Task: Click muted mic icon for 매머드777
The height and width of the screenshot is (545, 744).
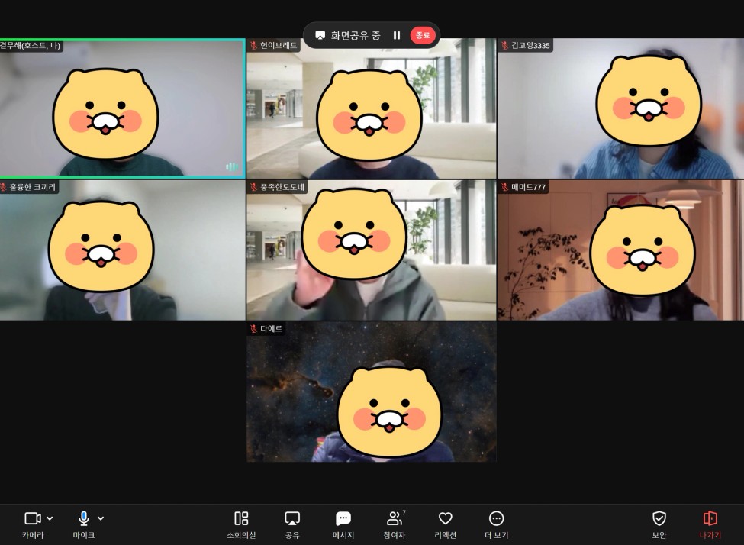Action: [x=505, y=187]
